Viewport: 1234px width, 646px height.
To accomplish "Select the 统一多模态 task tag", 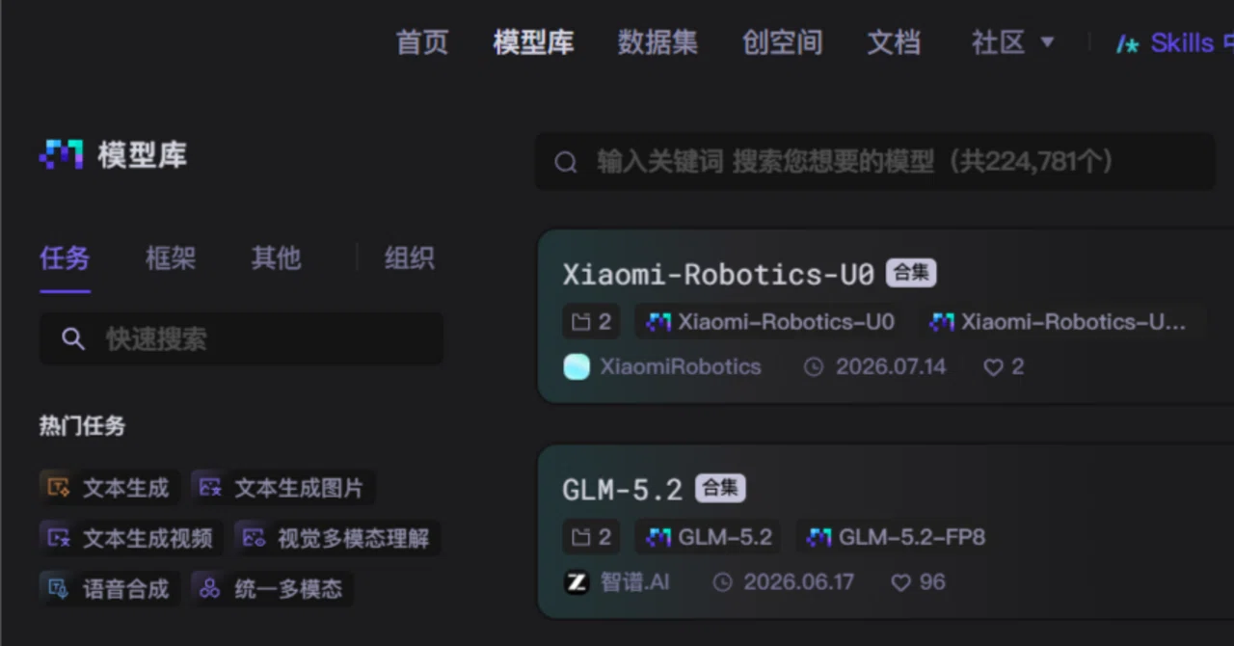I will 272,588.
